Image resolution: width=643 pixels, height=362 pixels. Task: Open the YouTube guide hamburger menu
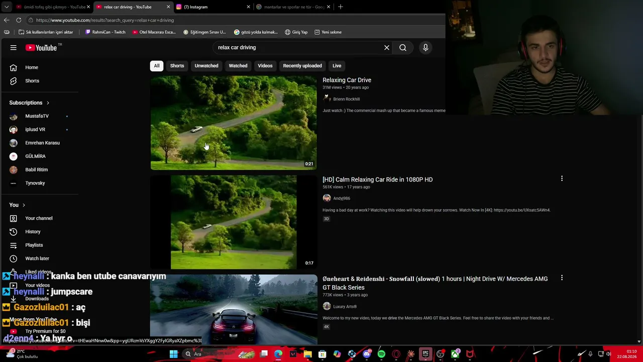(14, 48)
